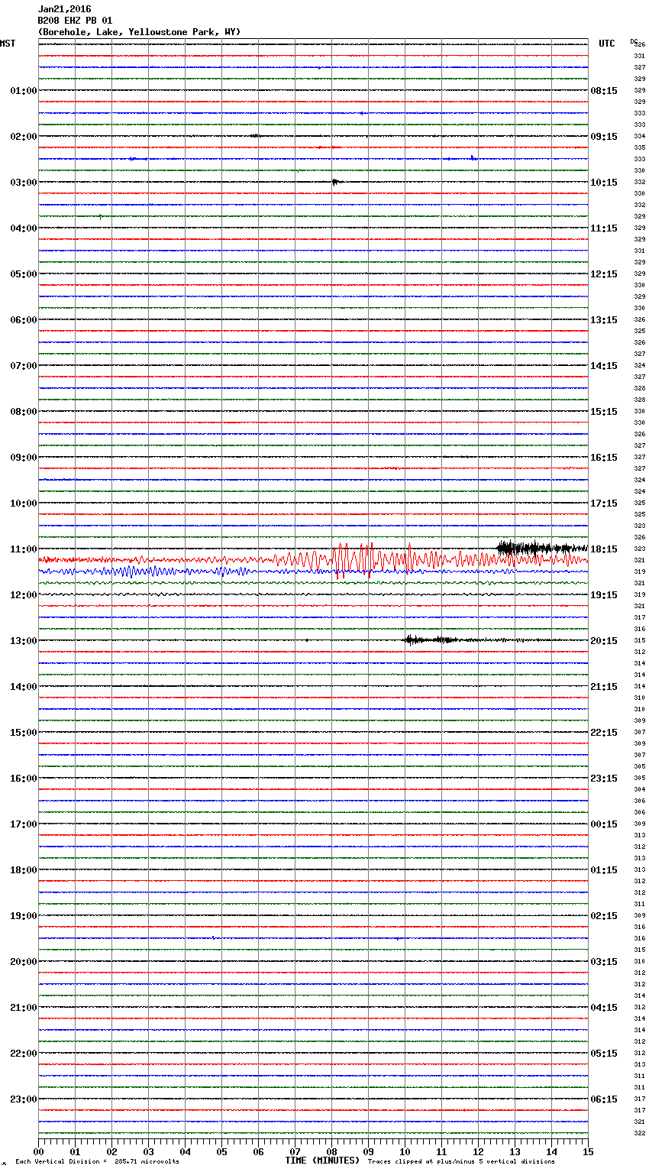Click the 02:15 UTC time label
Viewport: 649px width, 1172px height.
pos(604,916)
